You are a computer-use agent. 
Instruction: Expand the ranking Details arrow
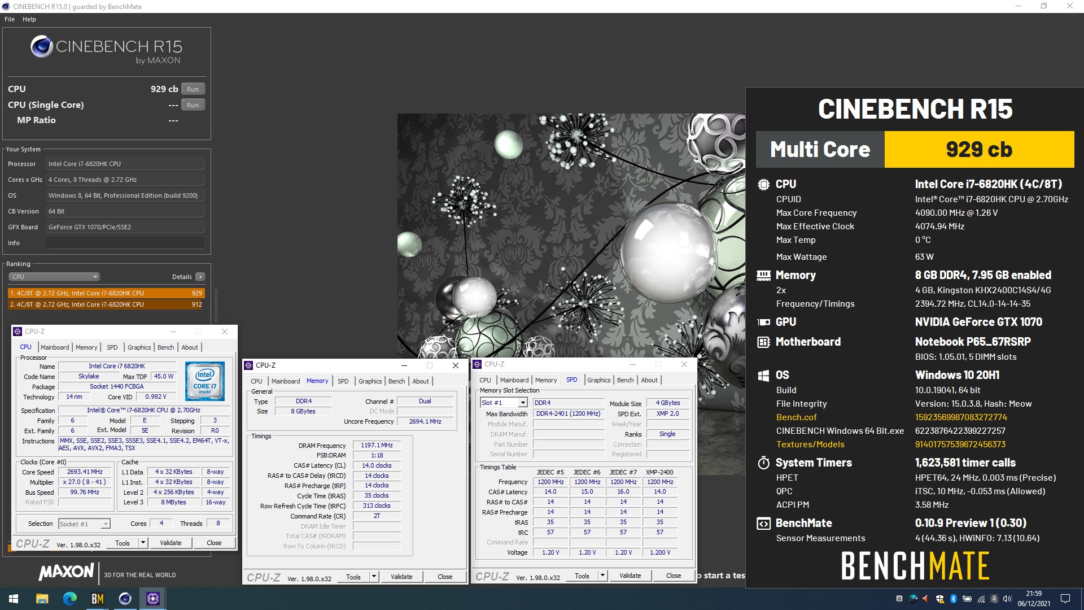point(200,277)
